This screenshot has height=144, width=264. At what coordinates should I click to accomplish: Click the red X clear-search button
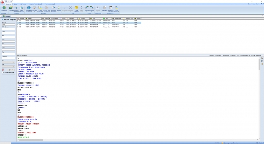tap(3, 70)
